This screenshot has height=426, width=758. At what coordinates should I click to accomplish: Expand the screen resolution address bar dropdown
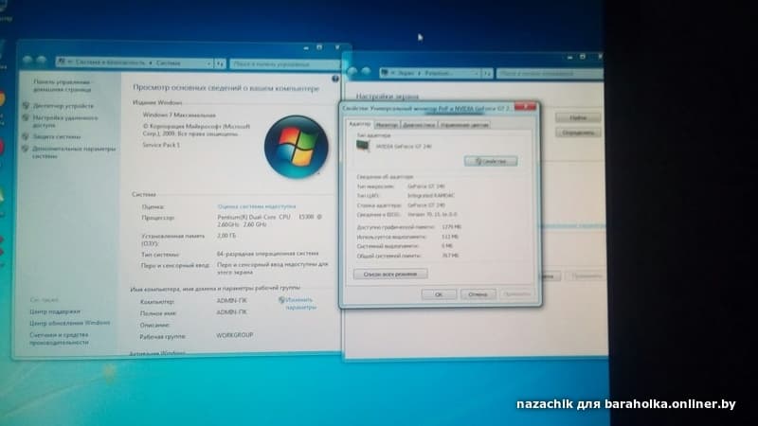point(477,73)
